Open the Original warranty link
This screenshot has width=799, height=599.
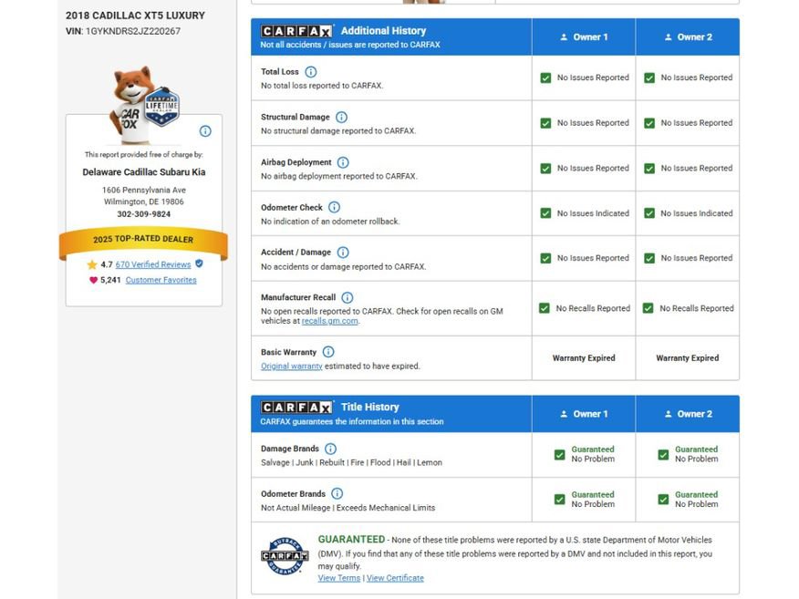click(x=292, y=367)
